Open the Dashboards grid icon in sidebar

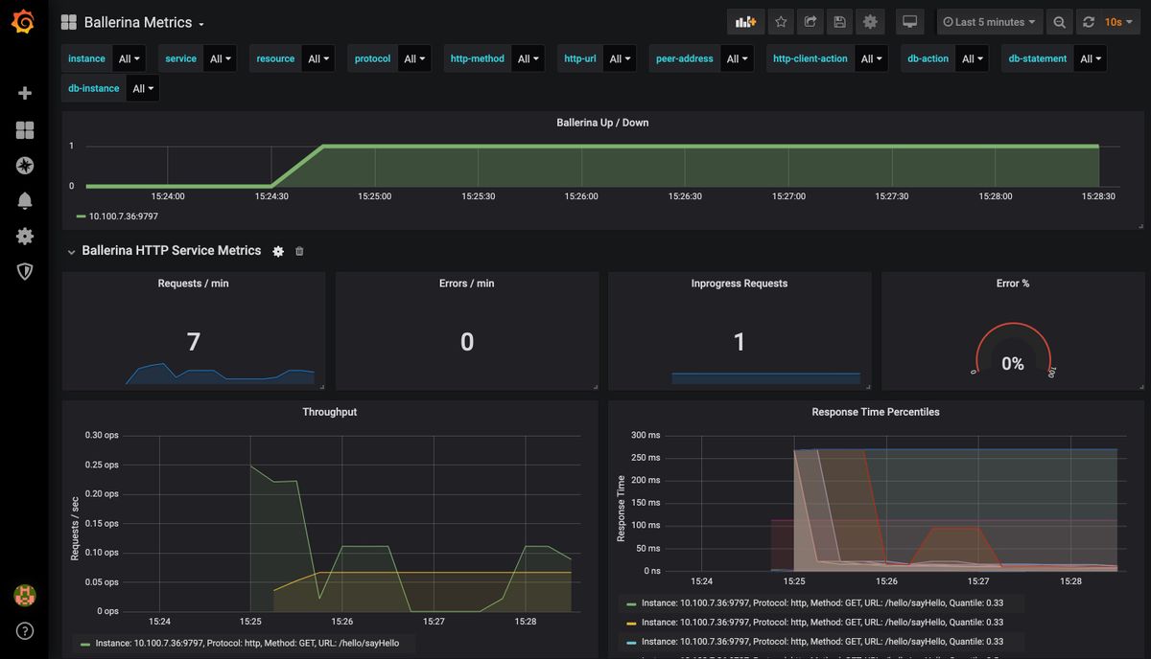pos(25,130)
